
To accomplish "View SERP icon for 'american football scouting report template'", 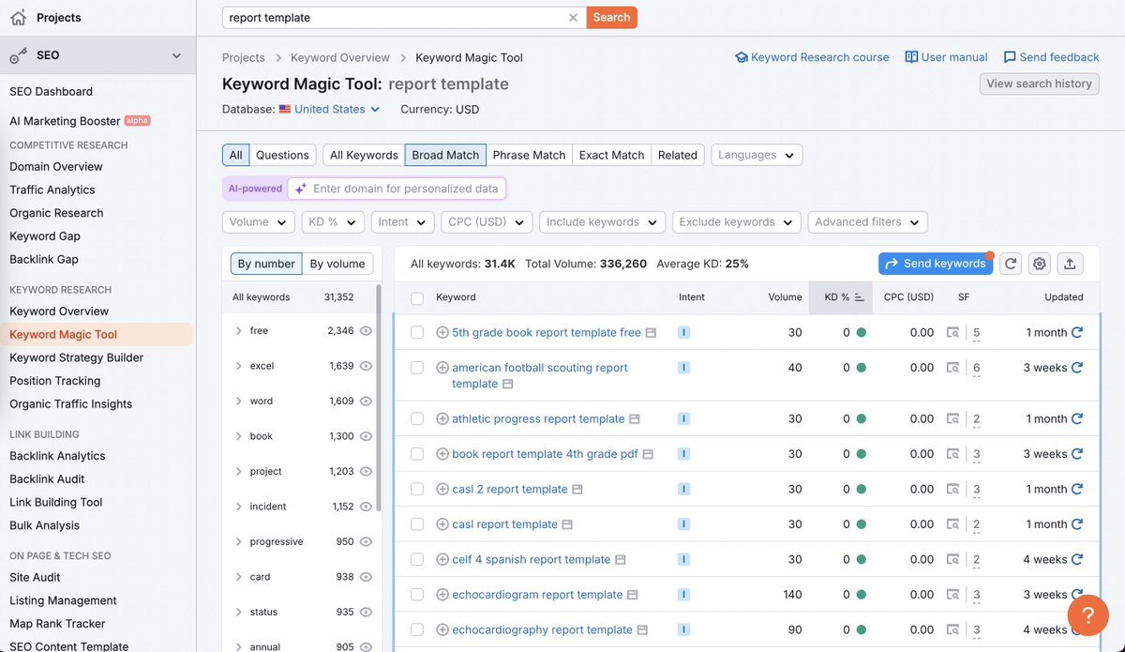I will tap(952, 368).
